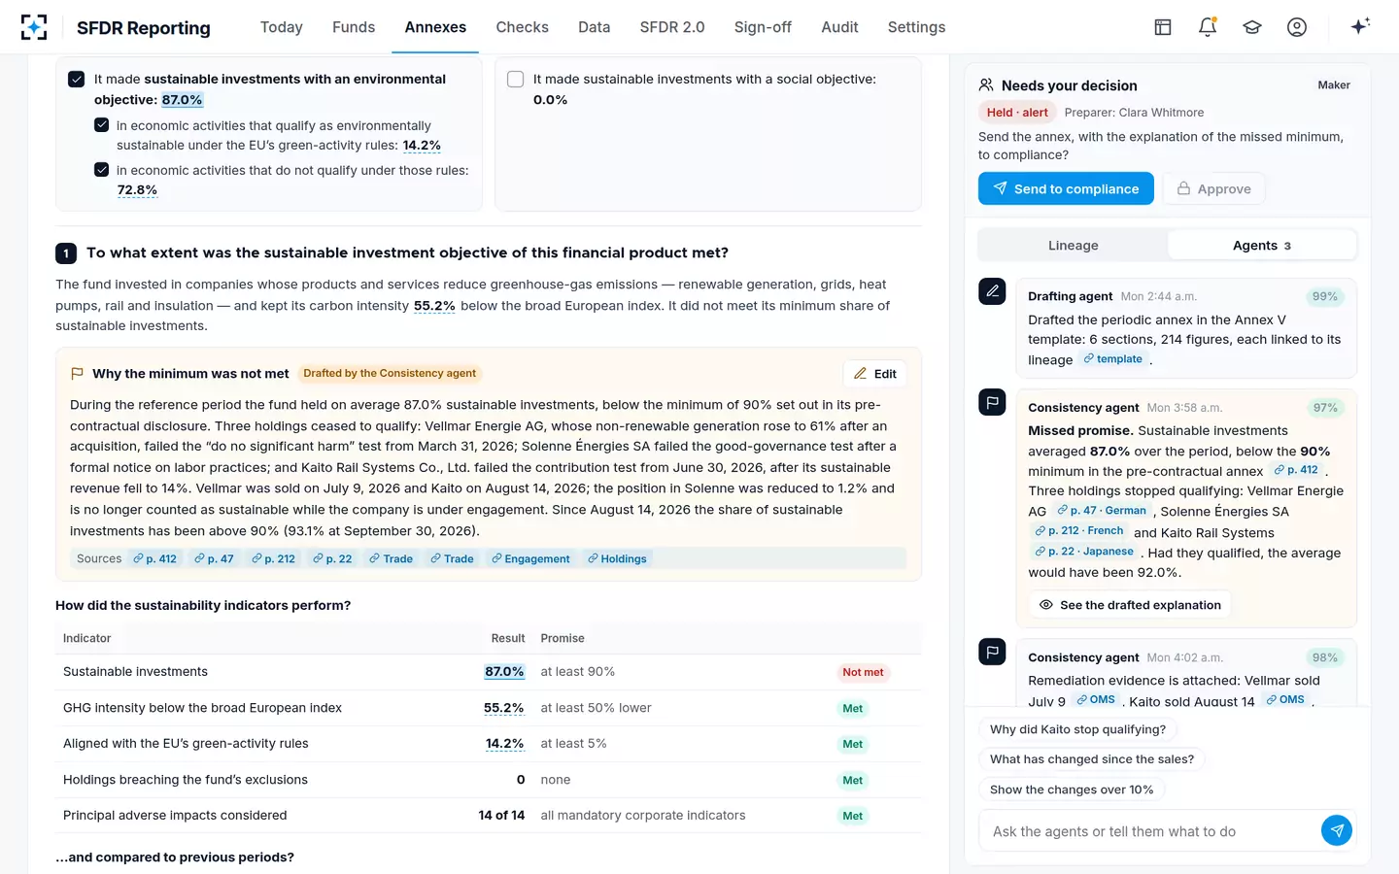This screenshot has height=874, width=1399.
Task: Click the send message arrow icon
Action: coord(1337,830)
